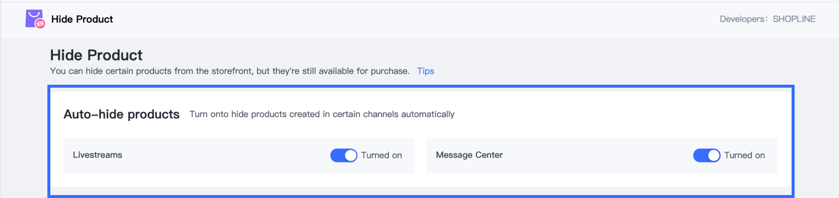
Task: Turn off the Message Center toggle
Action: click(x=706, y=155)
